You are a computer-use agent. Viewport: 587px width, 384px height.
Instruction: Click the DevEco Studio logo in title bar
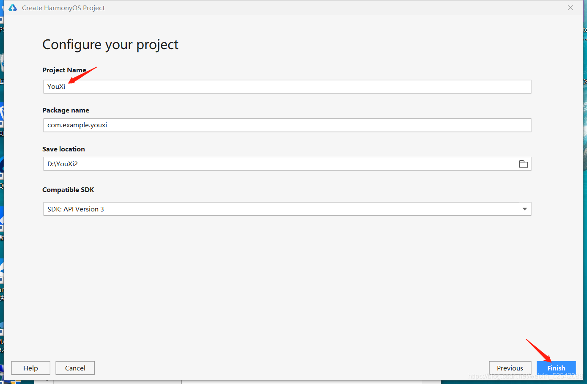point(13,8)
